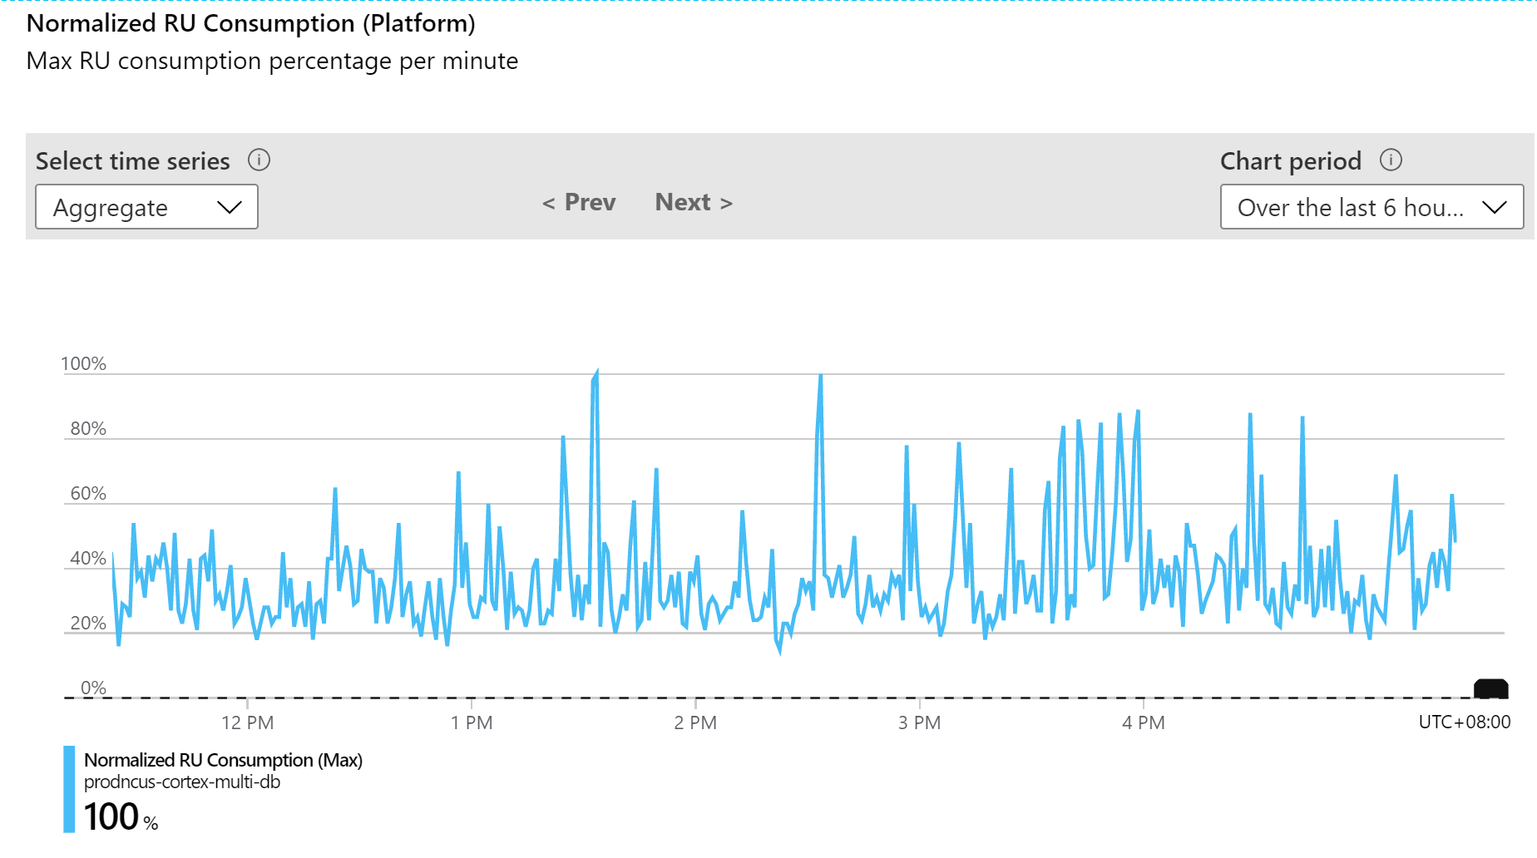The height and width of the screenshot is (858, 1537).
Task: Advance to the next chart with Next
Action: [x=694, y=202]
